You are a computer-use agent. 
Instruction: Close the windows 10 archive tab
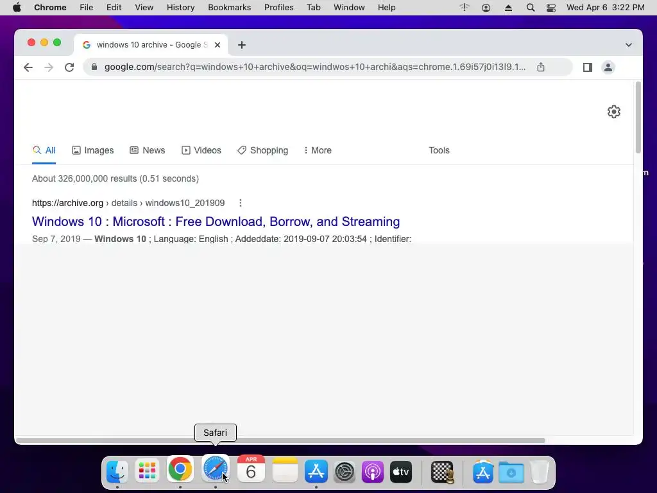218,45
